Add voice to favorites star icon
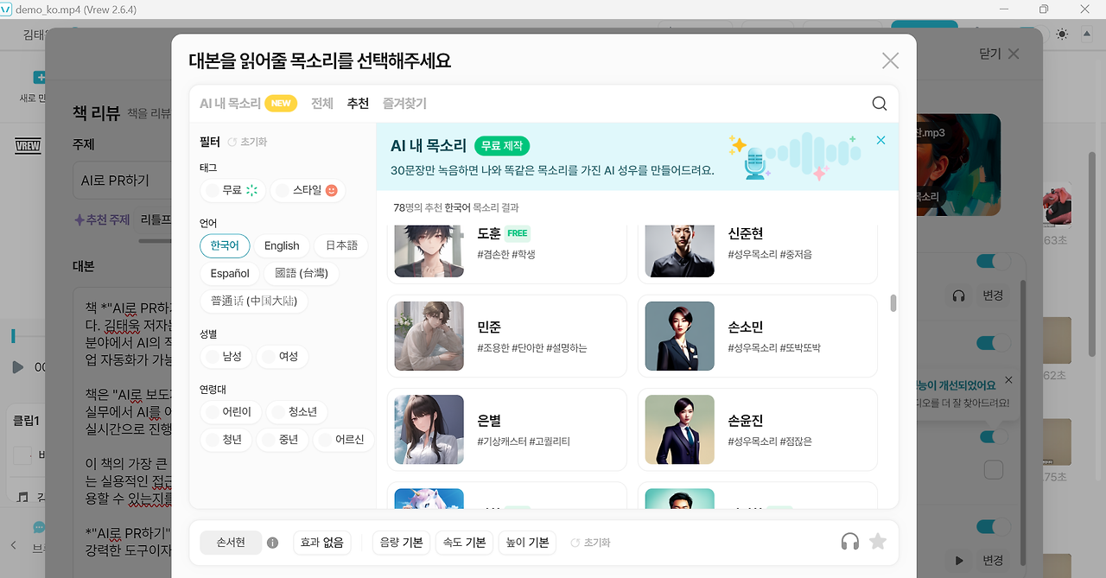The height and width of the screenshot is (578, 1106). (878, 542)
